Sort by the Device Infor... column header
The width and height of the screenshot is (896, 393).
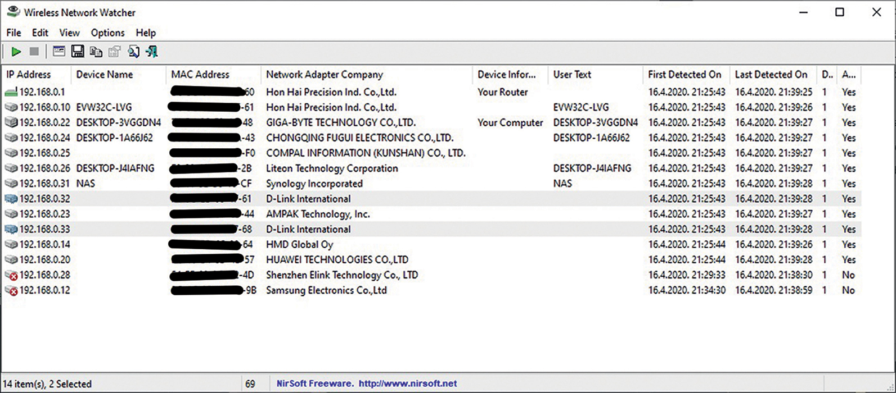pyautogui.click(x=510, y=74)
